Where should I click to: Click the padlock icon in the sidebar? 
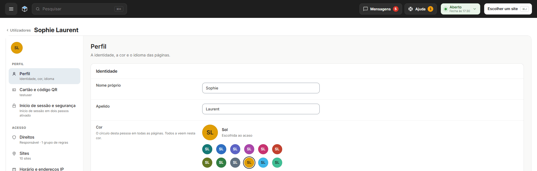coord(14,106)
